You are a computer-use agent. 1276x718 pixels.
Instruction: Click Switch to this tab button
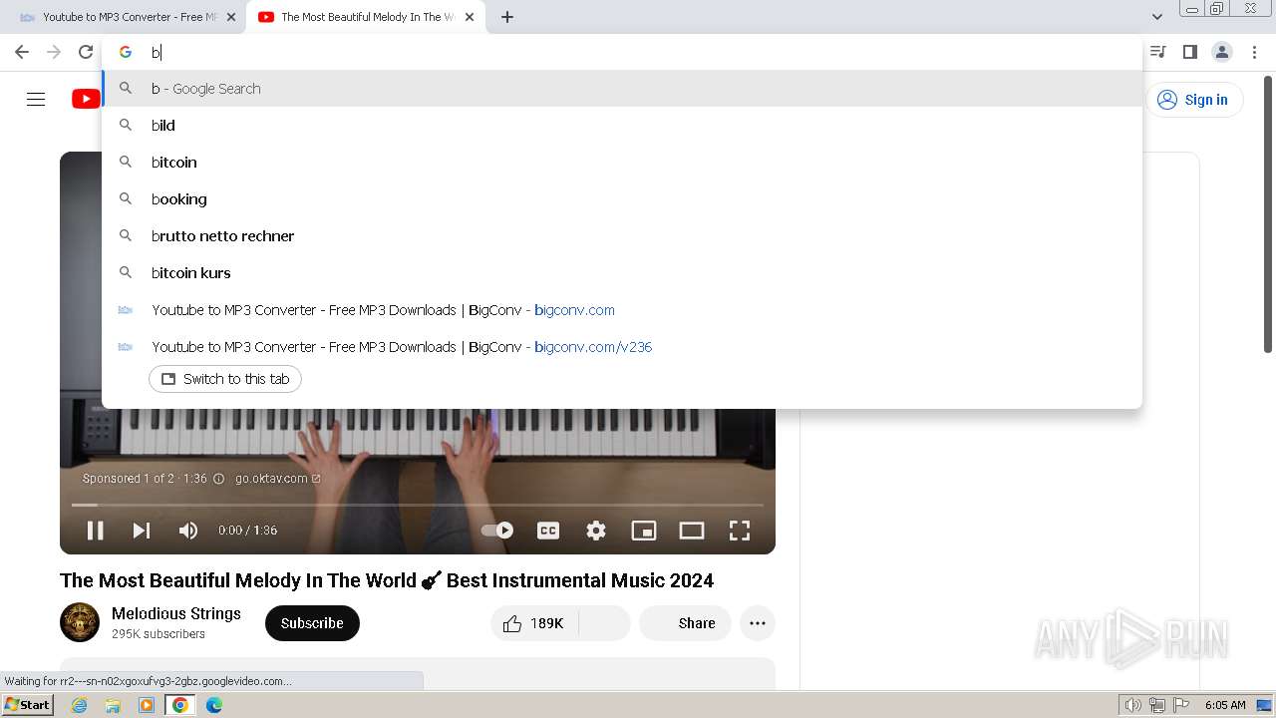coord(225,379)
